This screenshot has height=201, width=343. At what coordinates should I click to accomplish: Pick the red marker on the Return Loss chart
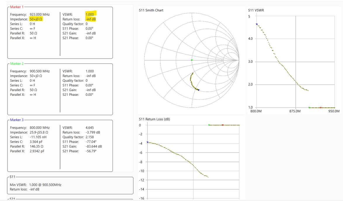point(223,125)
